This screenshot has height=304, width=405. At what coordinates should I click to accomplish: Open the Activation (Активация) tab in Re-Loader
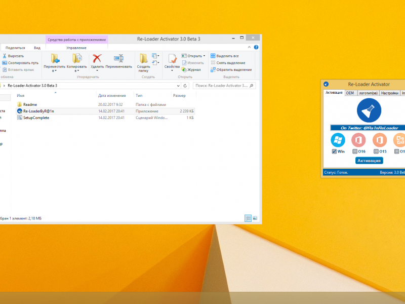click(x=334, y=93)
